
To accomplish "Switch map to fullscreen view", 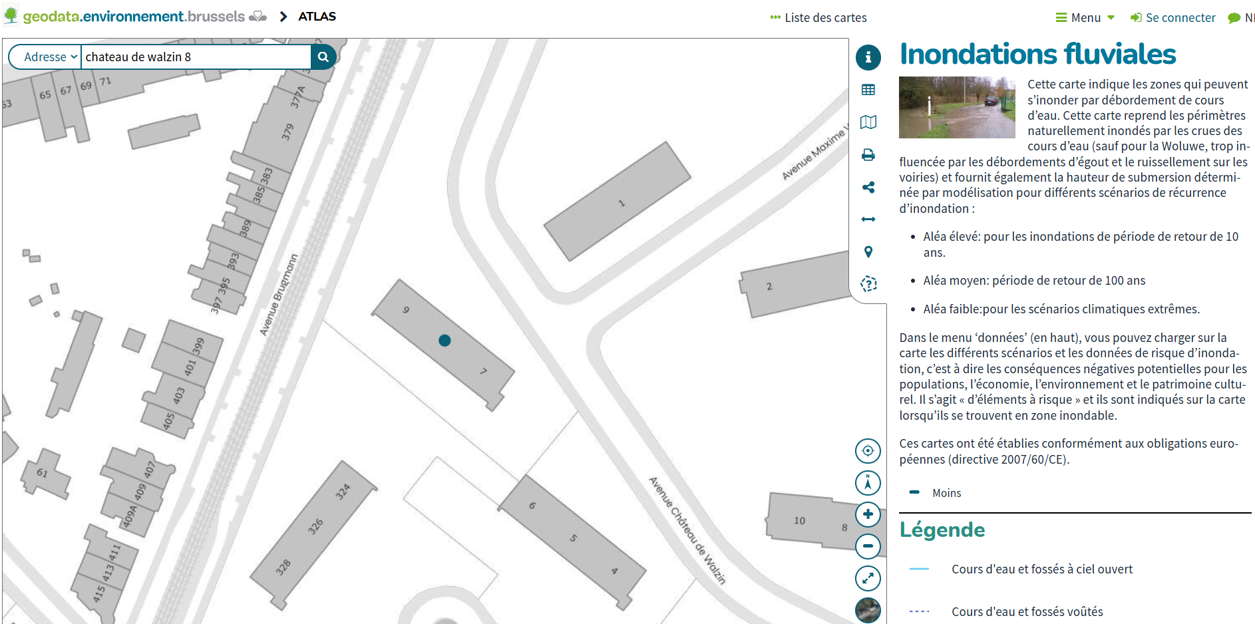I will coord(868,578).
